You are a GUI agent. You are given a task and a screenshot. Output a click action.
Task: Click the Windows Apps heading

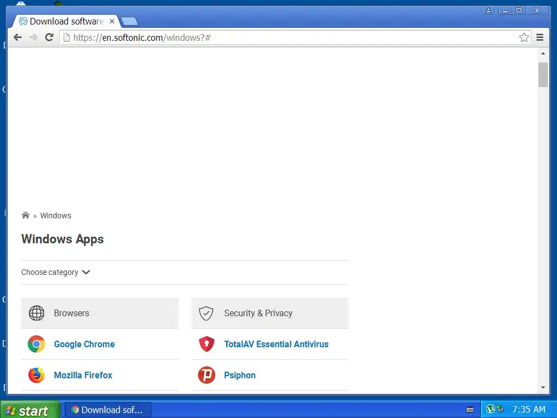pos(63,239)
